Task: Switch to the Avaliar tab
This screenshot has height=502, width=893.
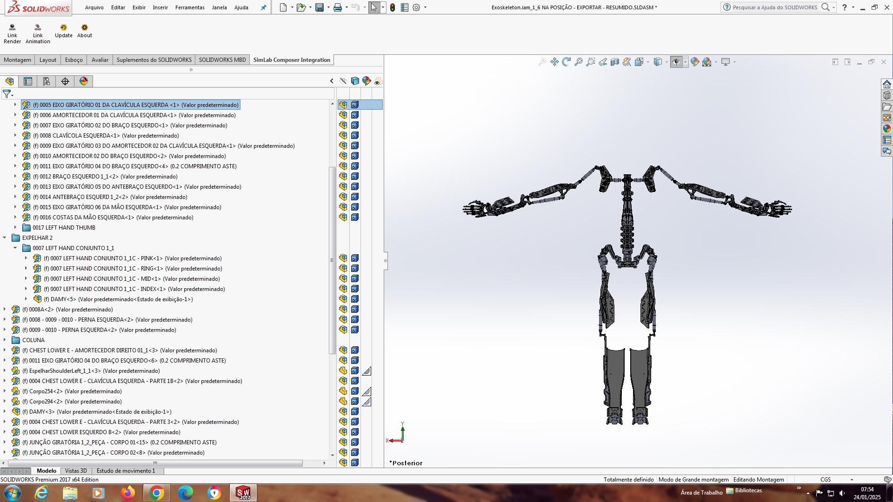Action: [x=100, y=60]
